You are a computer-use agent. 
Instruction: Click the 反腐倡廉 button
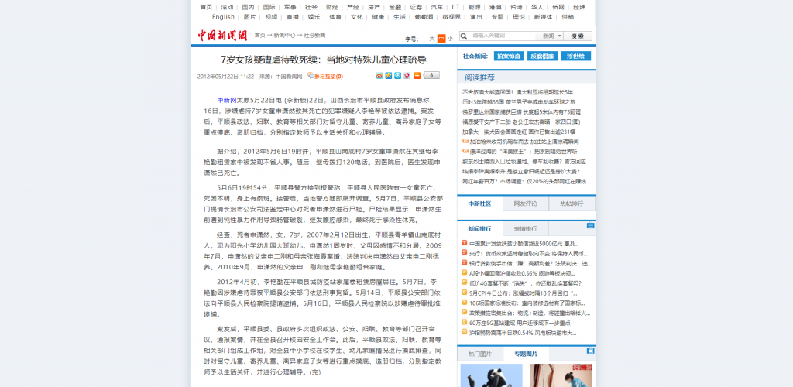(542, 56)
